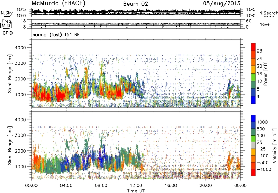Click the date 05/Aug/2013
This screenshot has width=278, height=193.
point(222,3)
